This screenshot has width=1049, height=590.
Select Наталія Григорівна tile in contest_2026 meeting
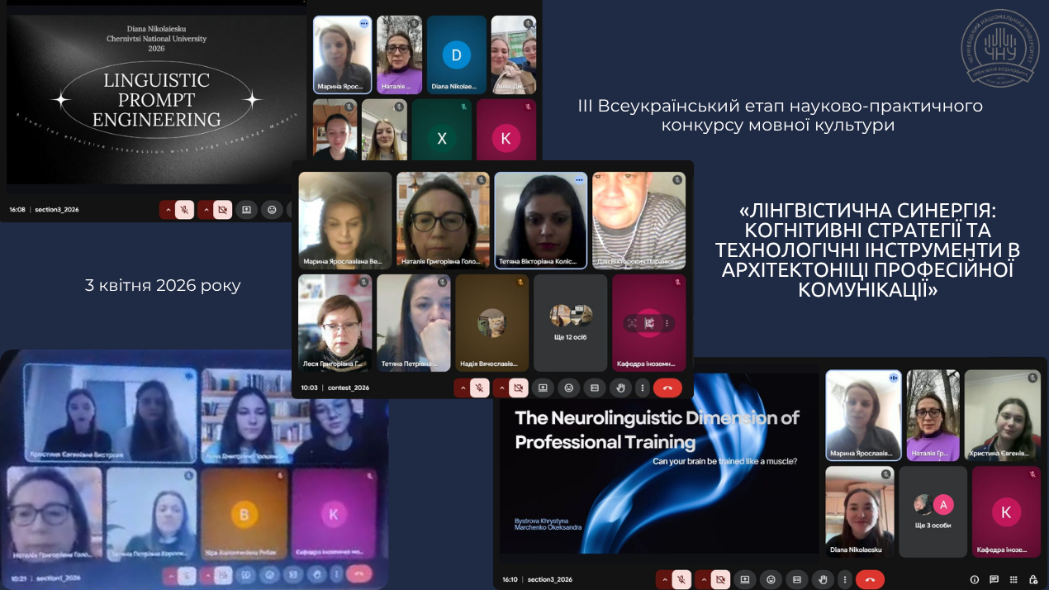point(443,221)
